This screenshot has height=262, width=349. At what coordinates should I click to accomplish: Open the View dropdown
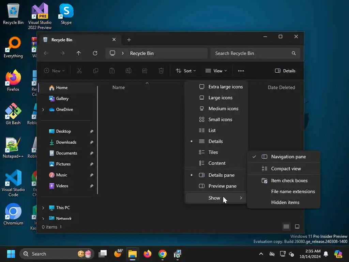click(x=216, y=71)
